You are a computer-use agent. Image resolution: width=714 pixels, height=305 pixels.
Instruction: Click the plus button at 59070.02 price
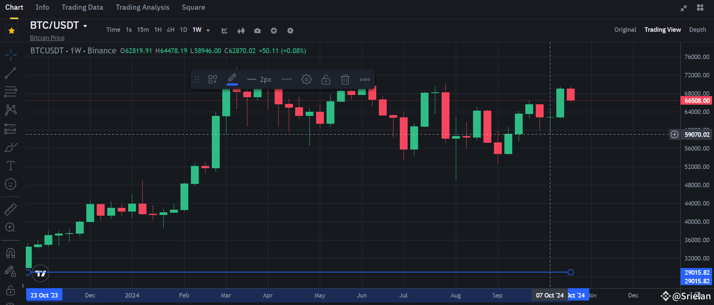point(674,135)
